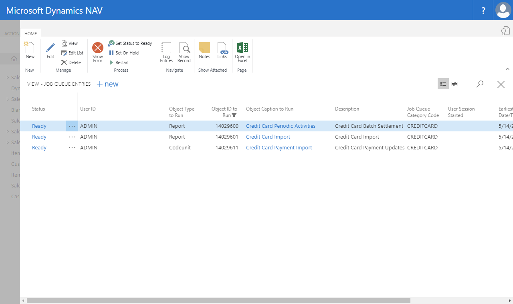Open Ready status of entry 14029600
This screenshot has width=513, height=304.
pos(39,126)
